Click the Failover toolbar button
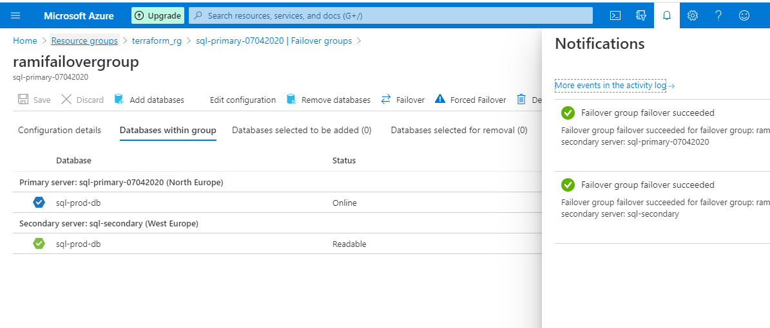This screenshot has width=770, height=328. [x=403, y=100]
